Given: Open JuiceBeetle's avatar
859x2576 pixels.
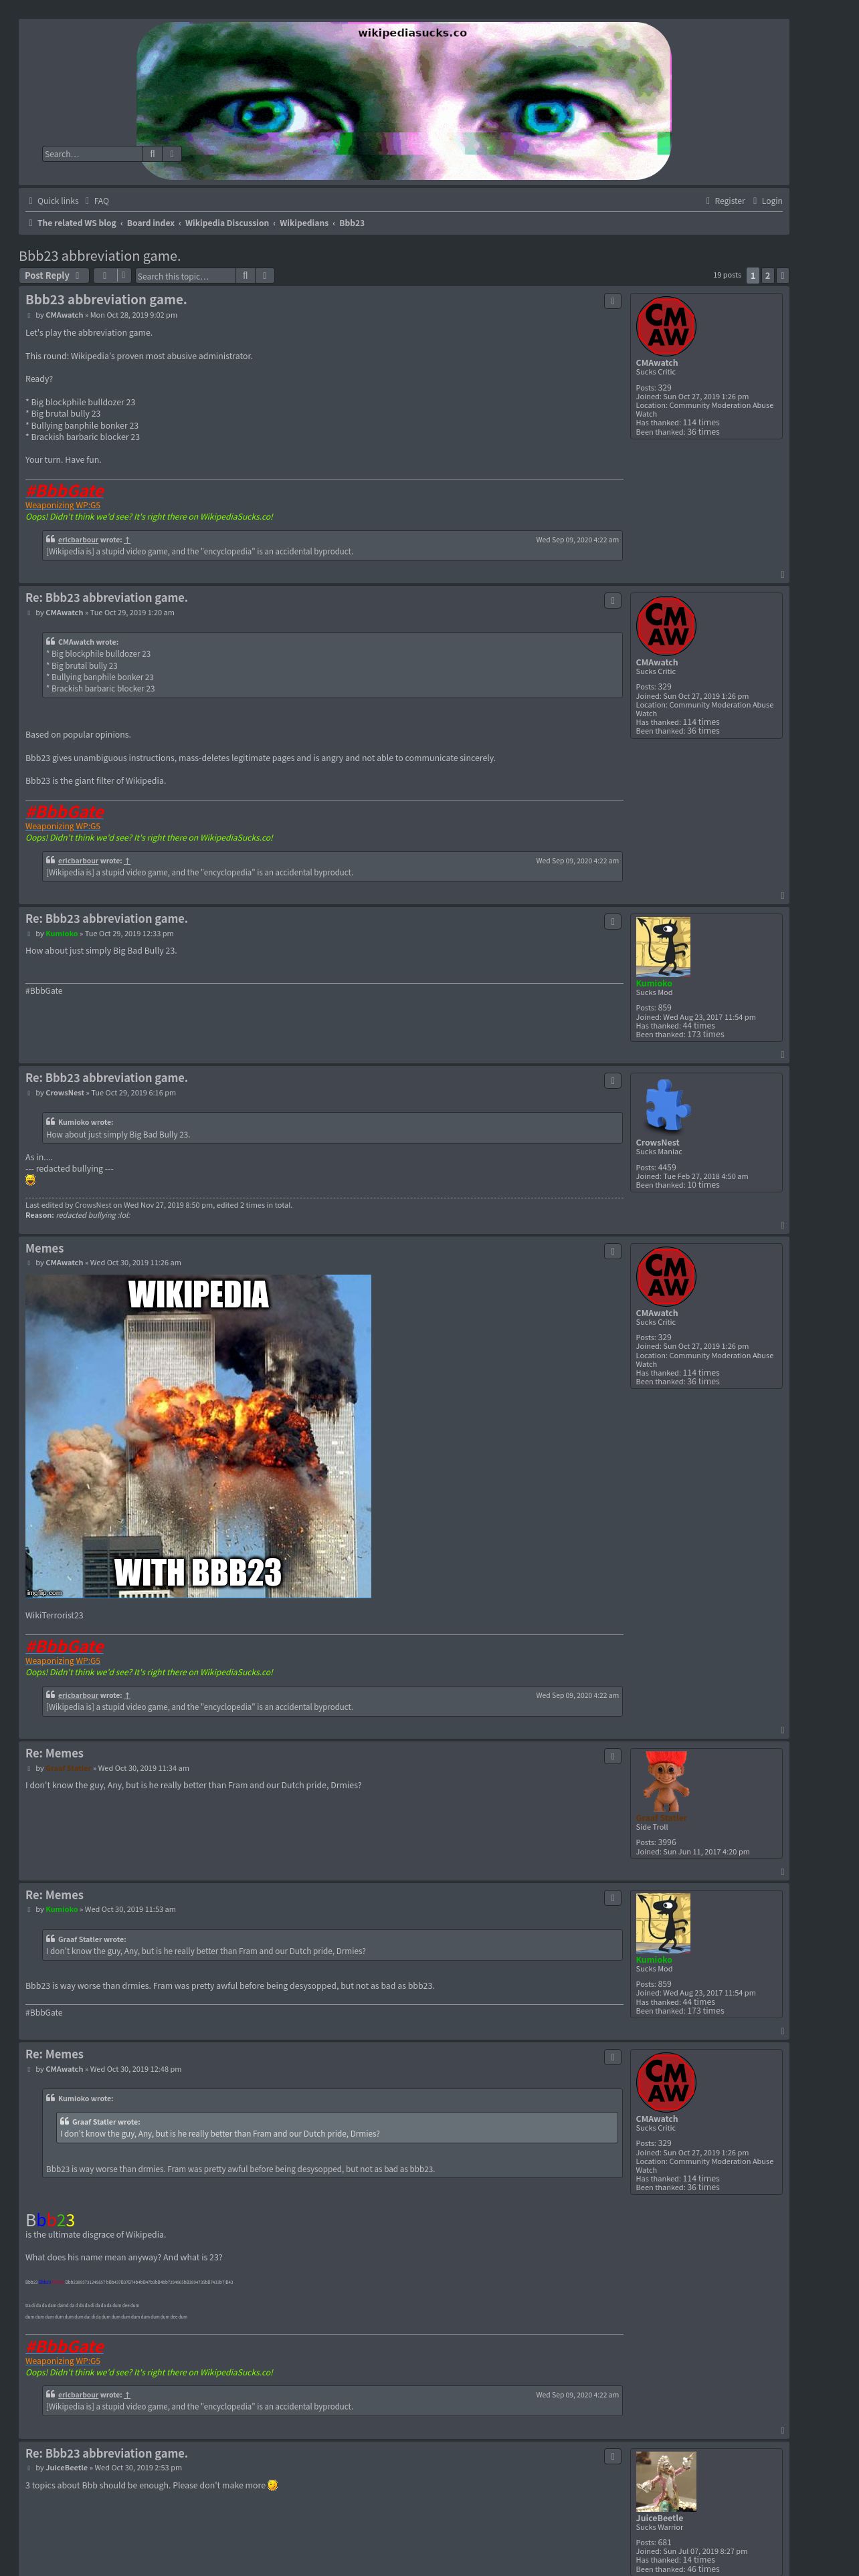Looking at the screenshot, I should 666,2481.
